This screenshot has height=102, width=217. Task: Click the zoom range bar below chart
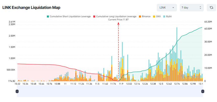[110, 91]
